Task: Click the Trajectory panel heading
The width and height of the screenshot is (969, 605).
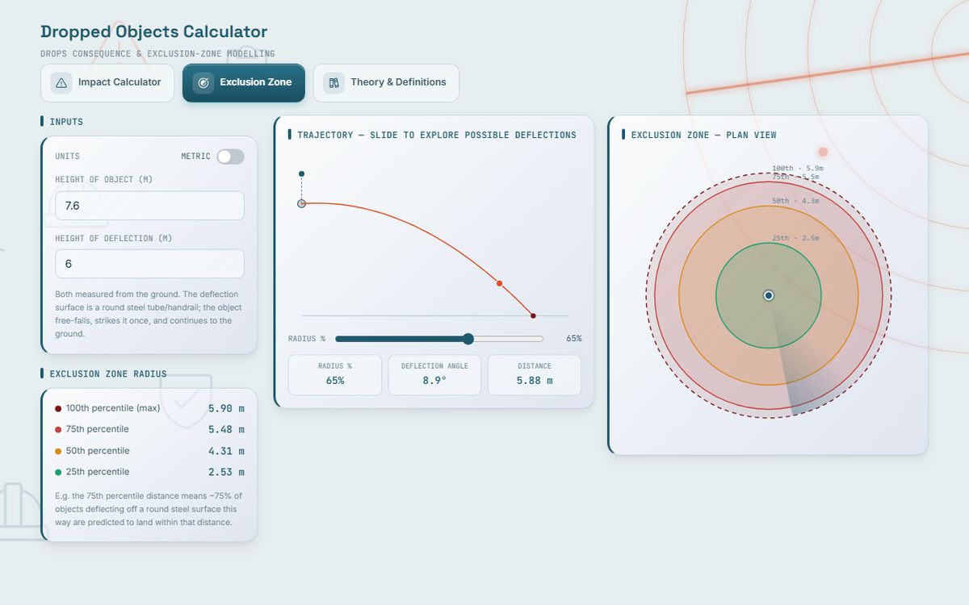Action: point(437,136)
